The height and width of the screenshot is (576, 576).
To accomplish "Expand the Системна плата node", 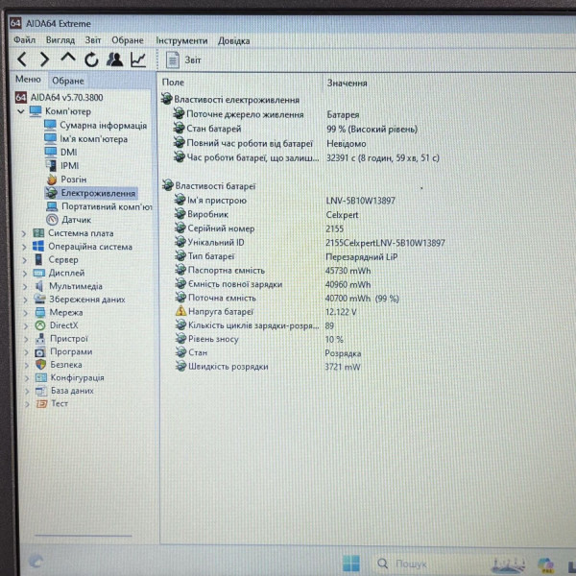I will point(24,233).
